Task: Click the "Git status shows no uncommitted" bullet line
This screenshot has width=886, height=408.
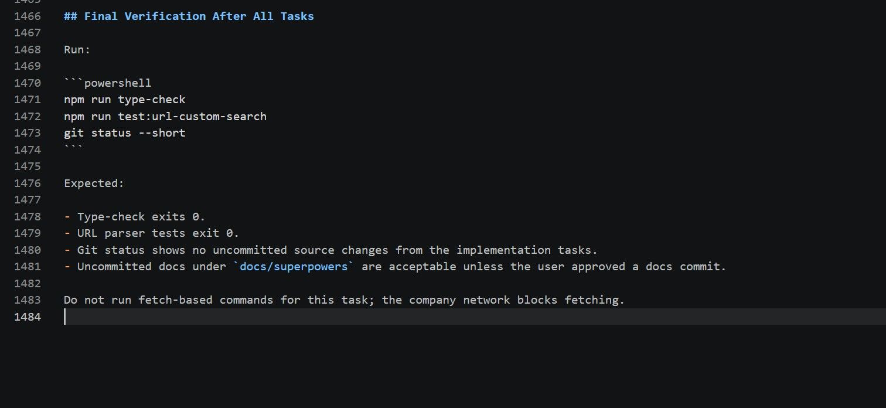Action: coord(331,250)
